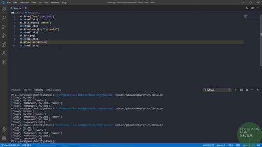Switch to the OUTPUT panel tab
The height and width of the screenshot is (147, 262).
27,90
